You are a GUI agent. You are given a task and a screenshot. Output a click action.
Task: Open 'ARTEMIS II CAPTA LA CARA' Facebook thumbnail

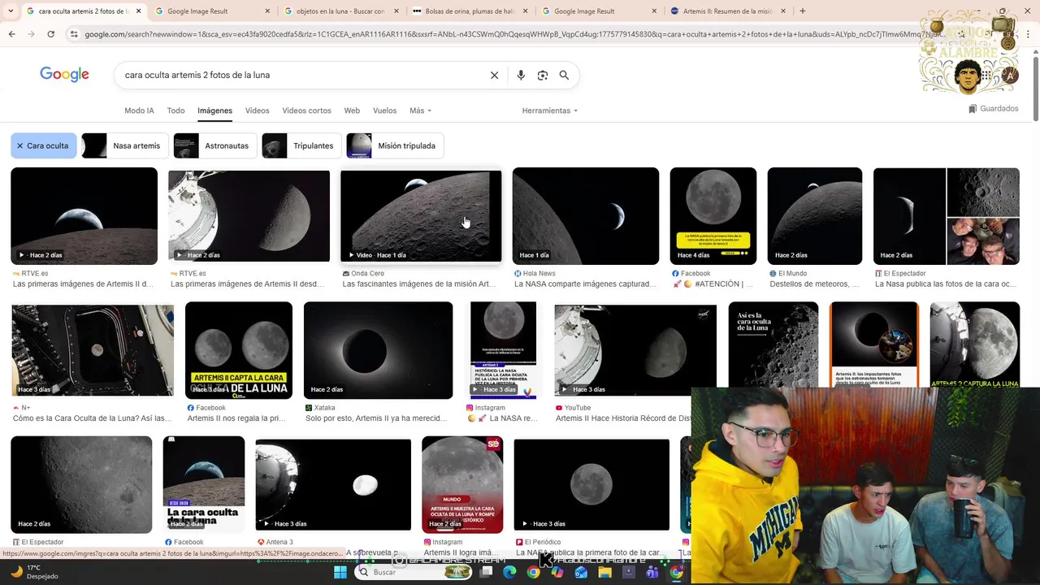pyautogui.click(x=239, y=350)
